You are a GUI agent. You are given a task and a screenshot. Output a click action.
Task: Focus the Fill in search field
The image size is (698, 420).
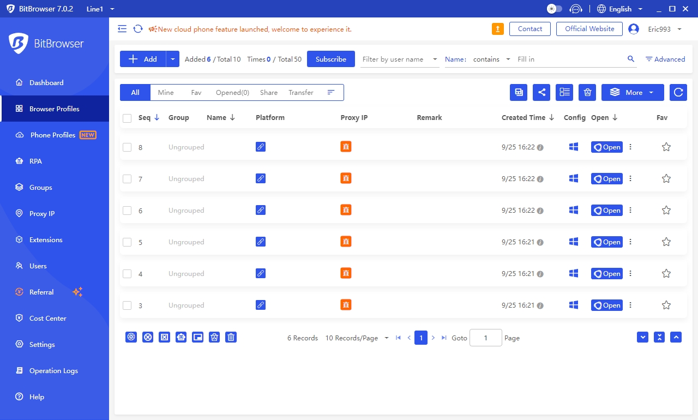[569, 59]
